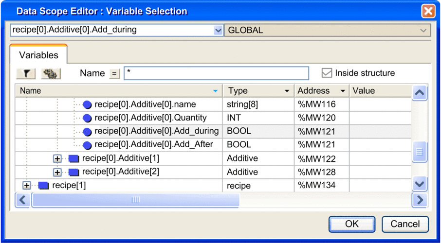This screenshot has height=243, width=441.
Task: Open the GLOBAL scope dropdown
Action: click(423, 30)
